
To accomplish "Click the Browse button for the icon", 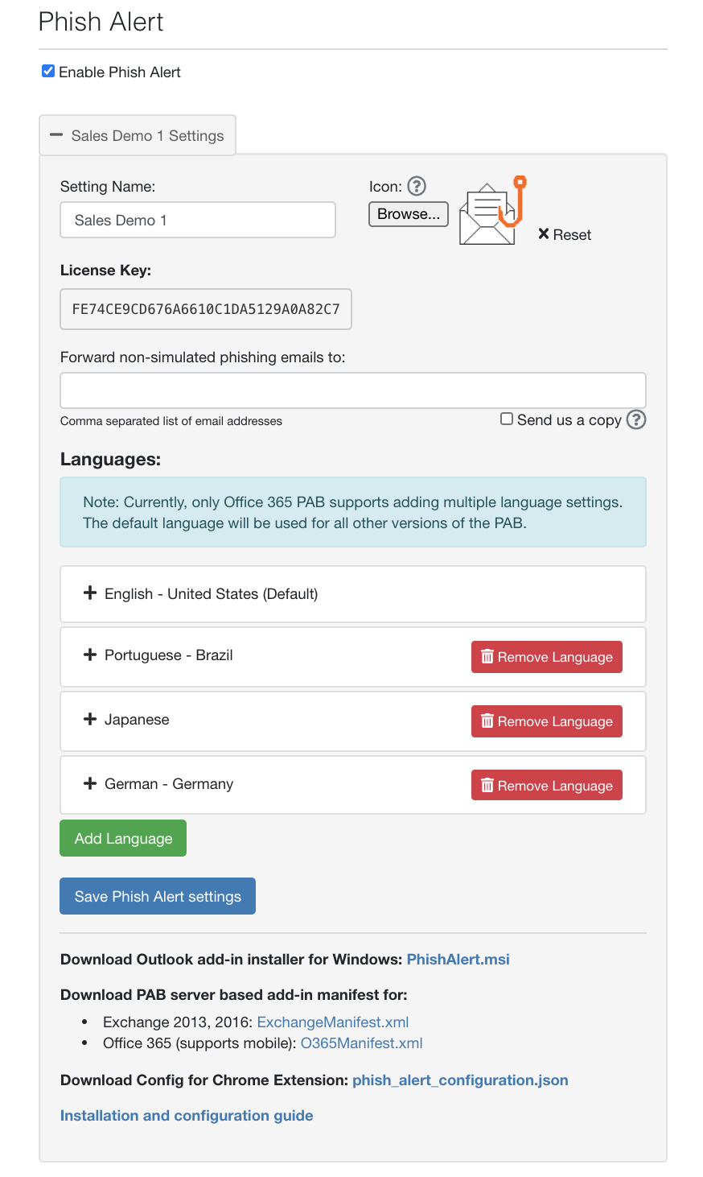I will point(408,213).
